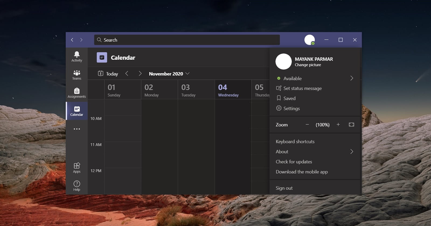Decrease zoom with the minus button
The height and width of the screenshot is (226, 431).
pyautogui.click(x=307, y=125)
